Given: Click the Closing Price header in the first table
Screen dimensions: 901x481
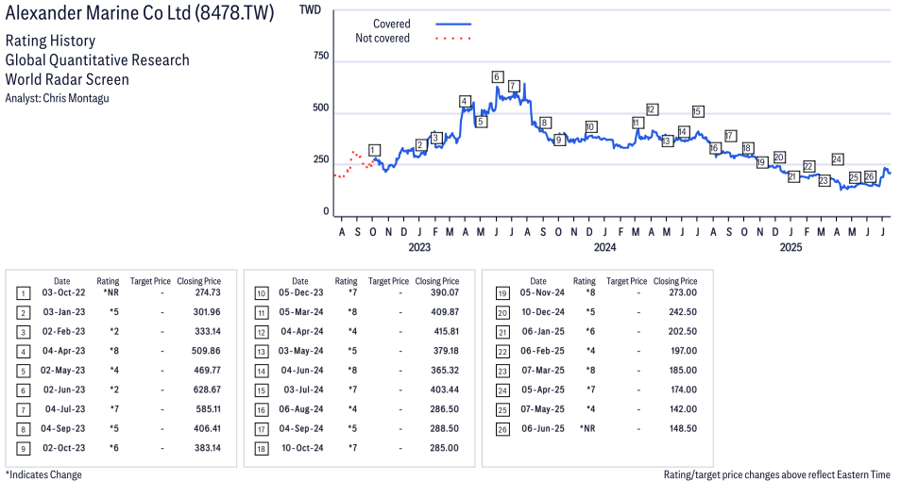Looking at the screenshot, I should pos(199,281).
